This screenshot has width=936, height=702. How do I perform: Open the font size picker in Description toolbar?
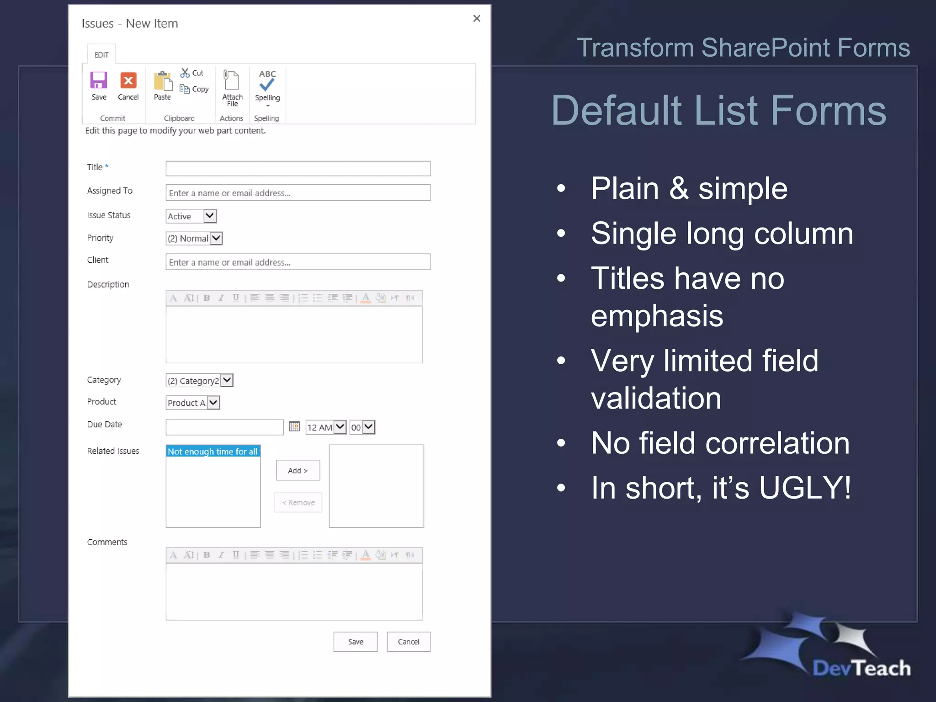tap(189, 298)
